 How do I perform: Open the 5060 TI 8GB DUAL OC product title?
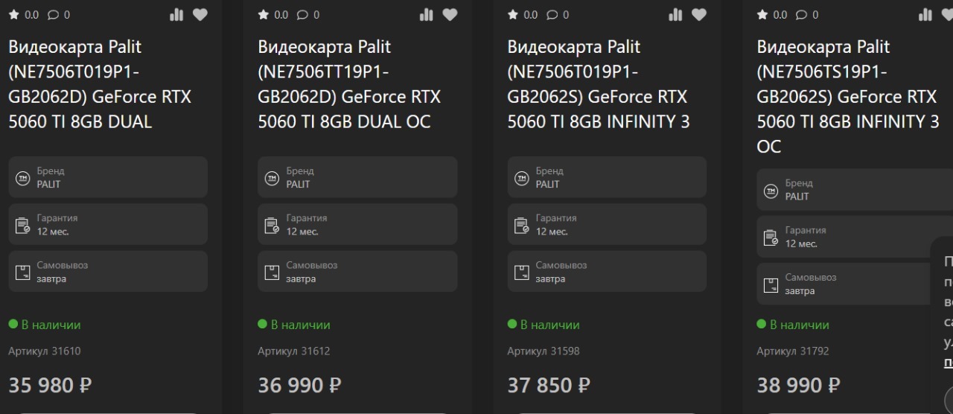[349, 84]
